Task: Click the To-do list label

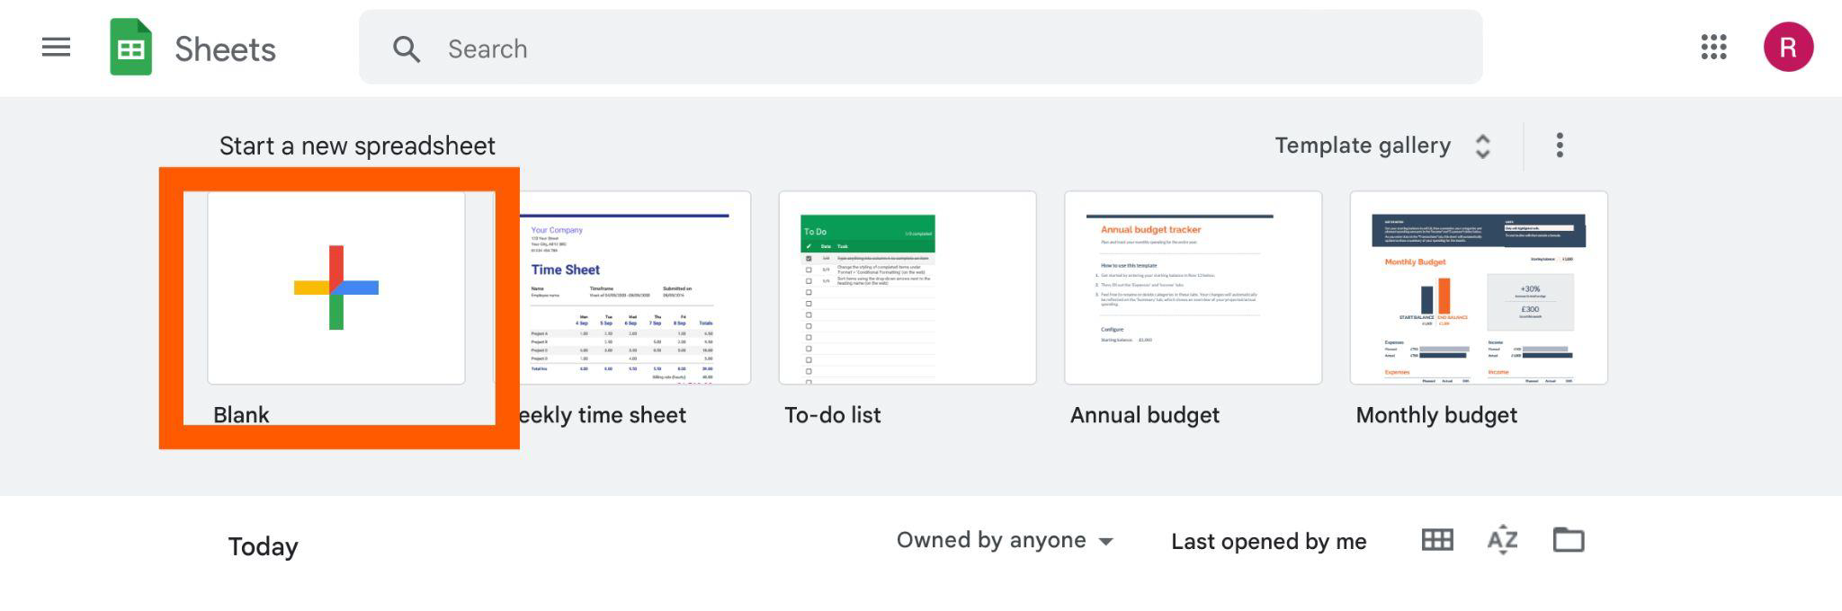Action: tap(832, 415)
